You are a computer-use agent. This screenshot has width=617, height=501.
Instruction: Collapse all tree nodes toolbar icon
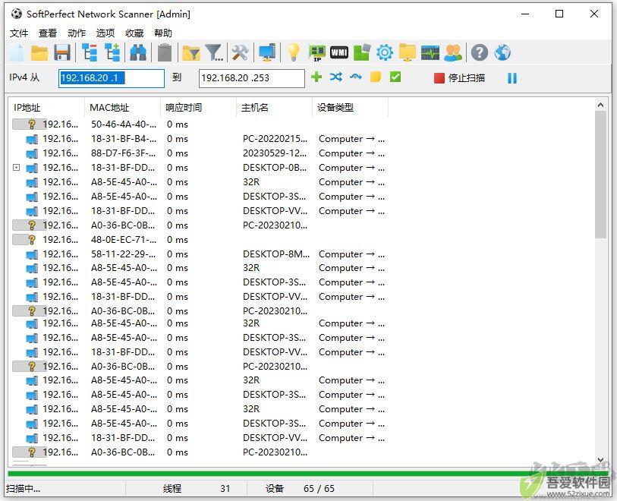90,52
